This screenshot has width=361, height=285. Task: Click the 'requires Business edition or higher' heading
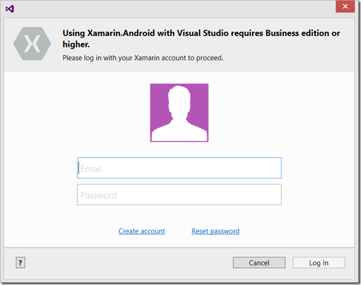(x=201, y=38)
